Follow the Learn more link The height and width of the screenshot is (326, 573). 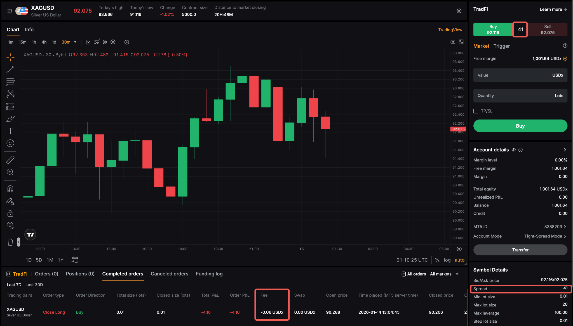(x=553, y=9)
